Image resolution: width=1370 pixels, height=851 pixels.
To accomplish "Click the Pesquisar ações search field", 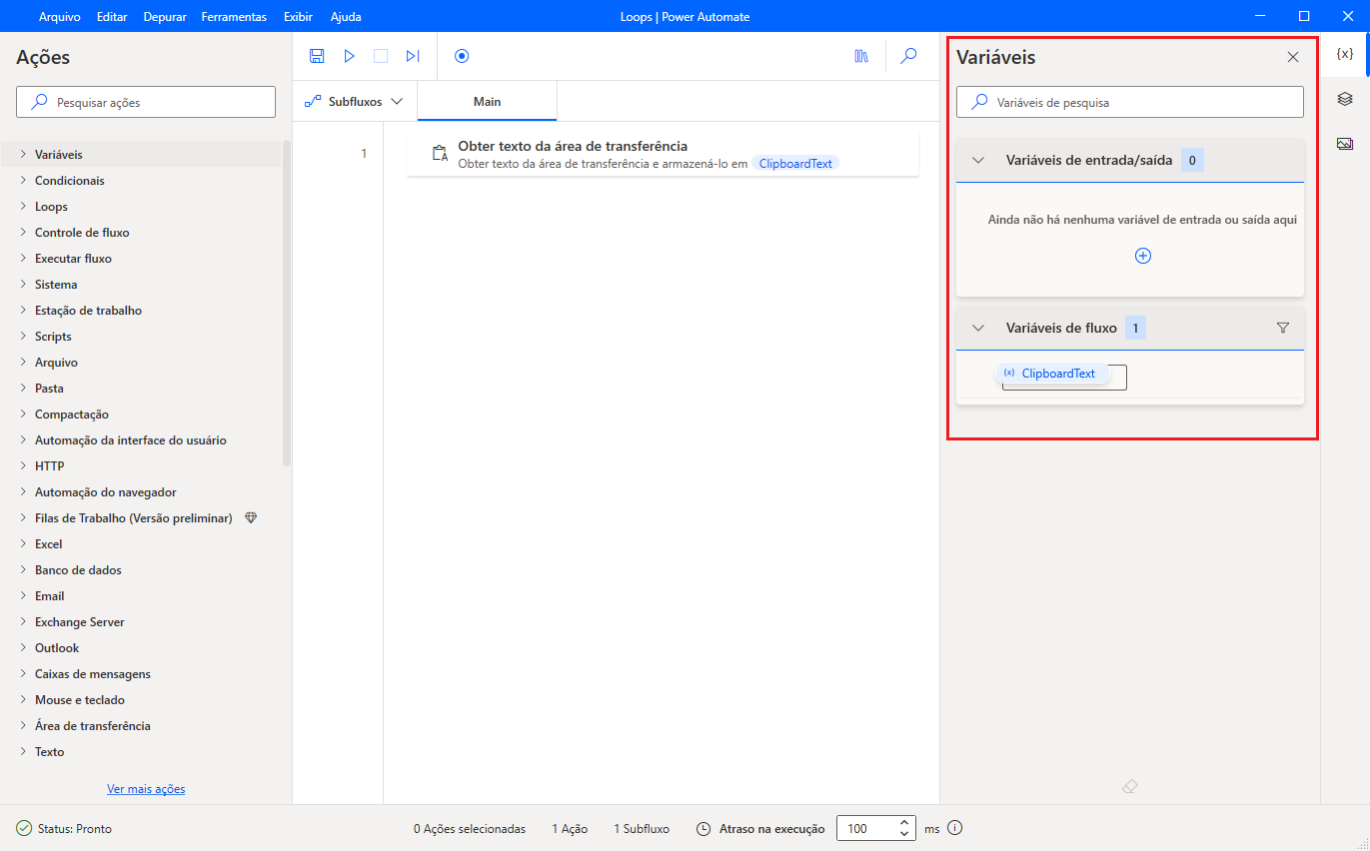I will (146, 102).
